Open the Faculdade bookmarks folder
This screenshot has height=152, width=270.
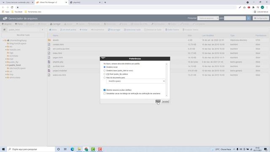point(17,12)
